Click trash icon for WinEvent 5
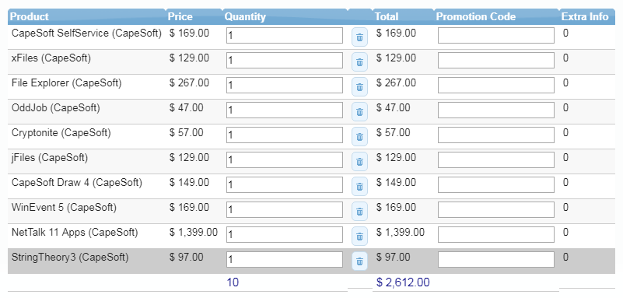Image resolution: width=623 pixels, height=298 pixels. (359, 212)
